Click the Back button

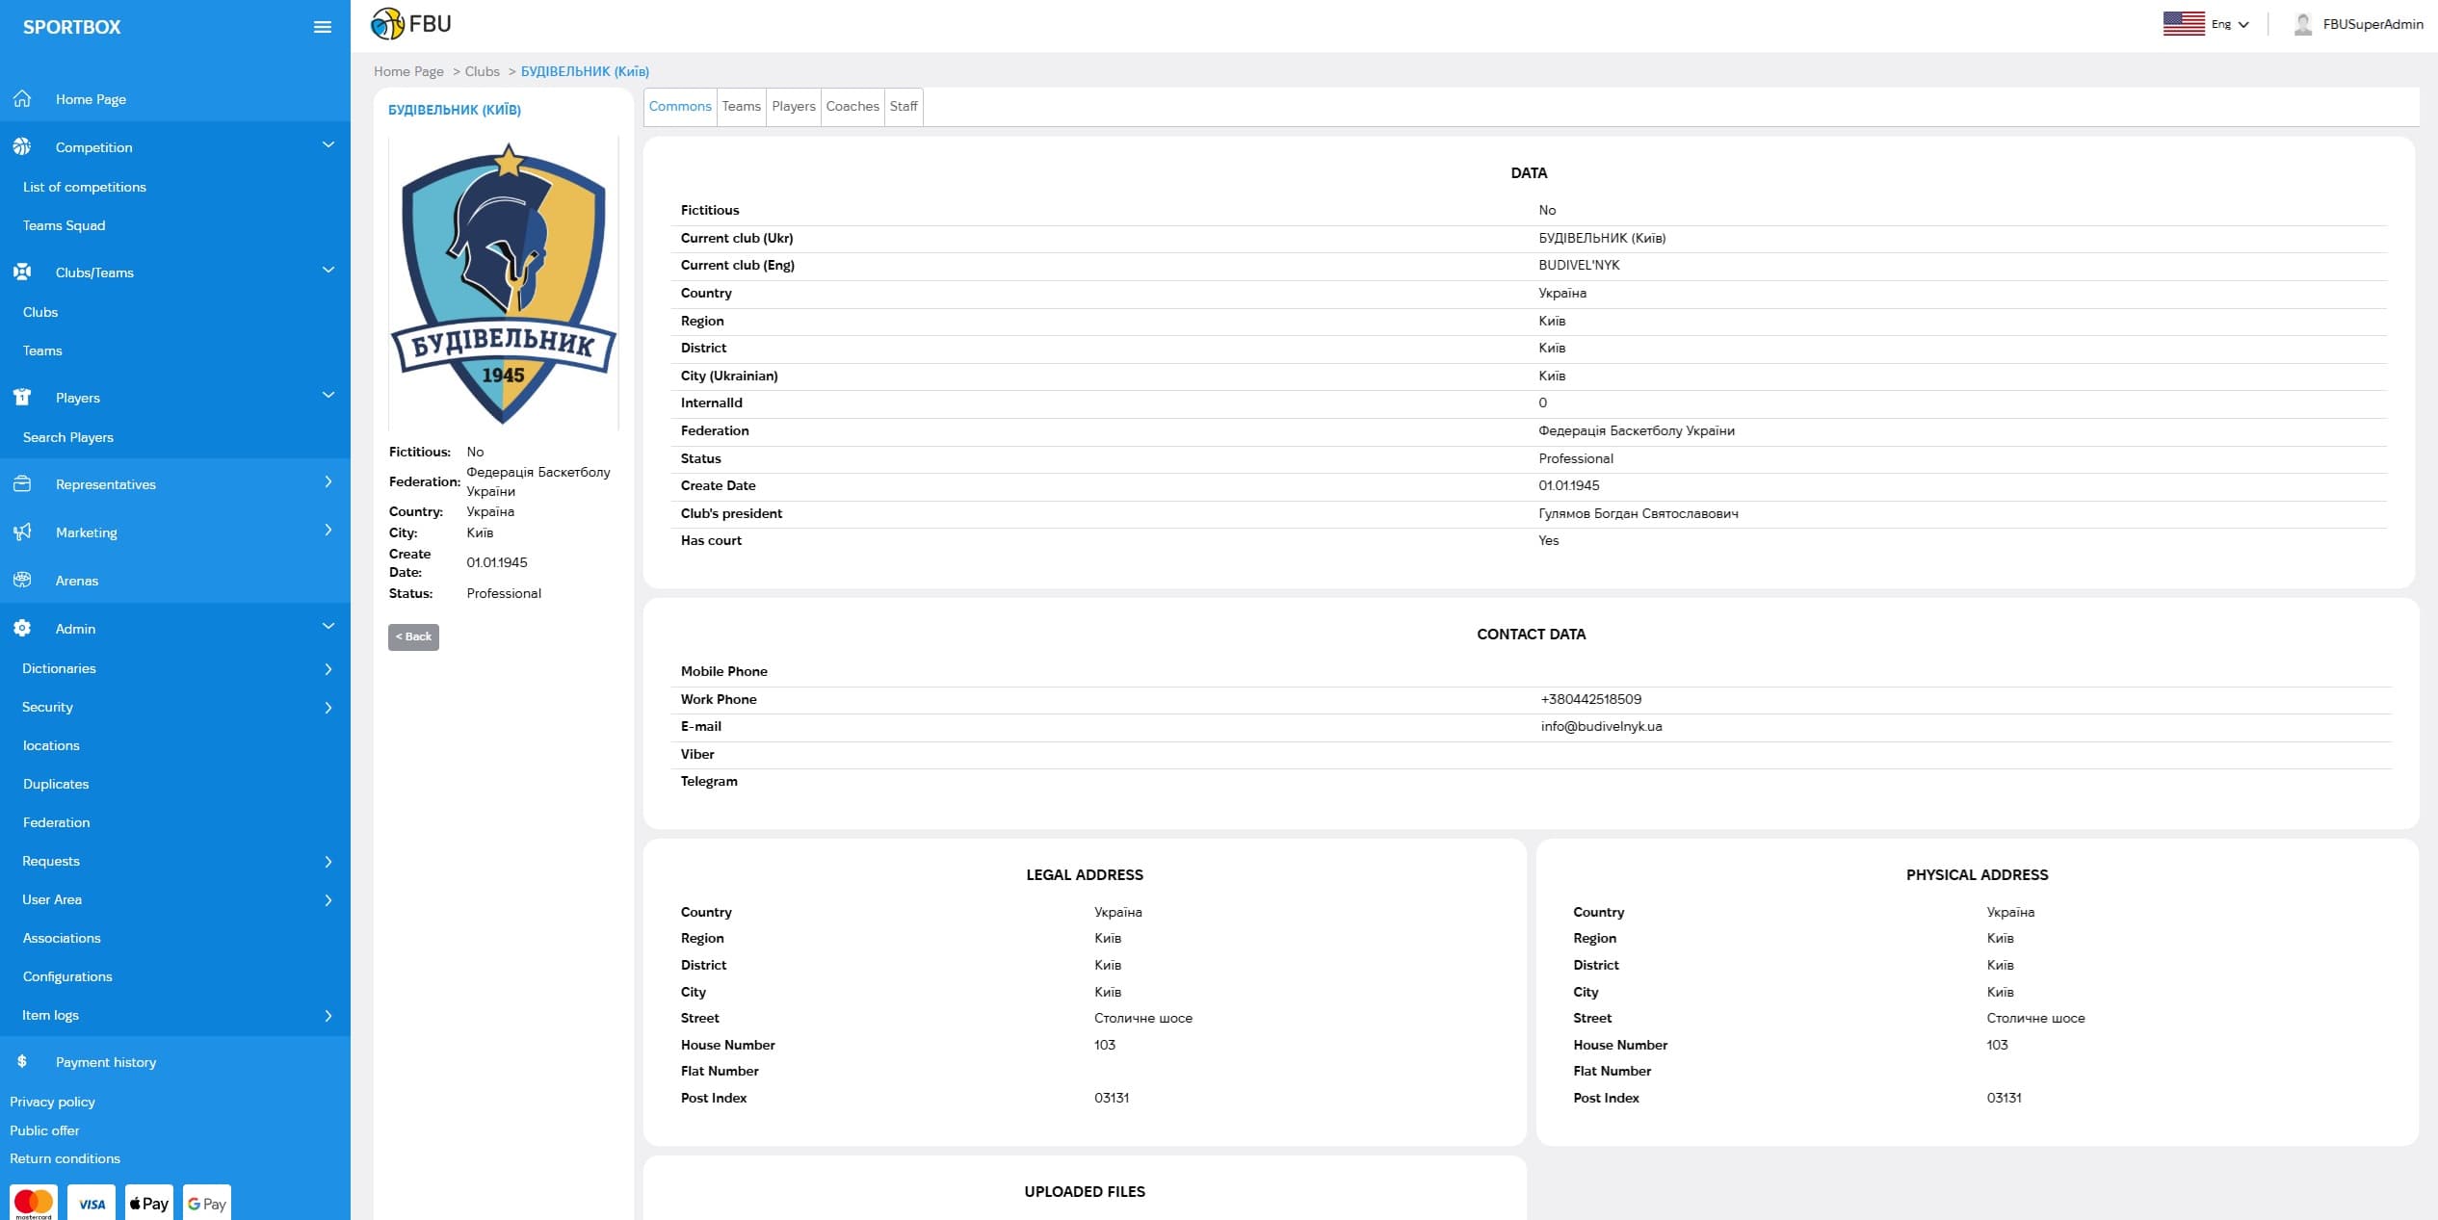pos(413,636)
